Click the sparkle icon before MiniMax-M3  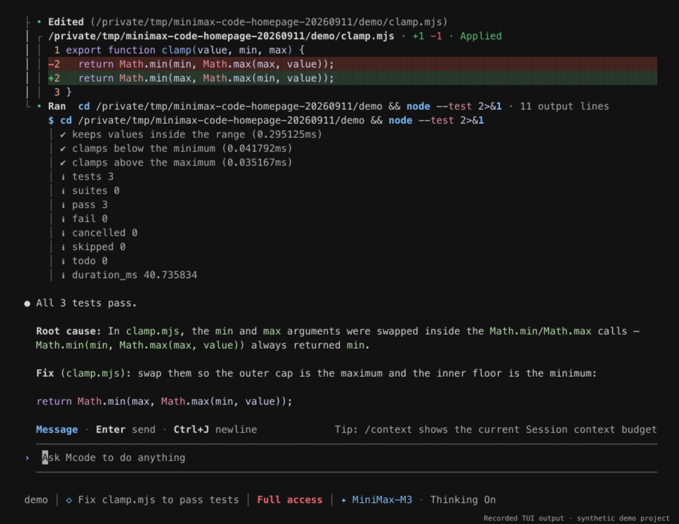pyautogui.click(x=344, y=500)
